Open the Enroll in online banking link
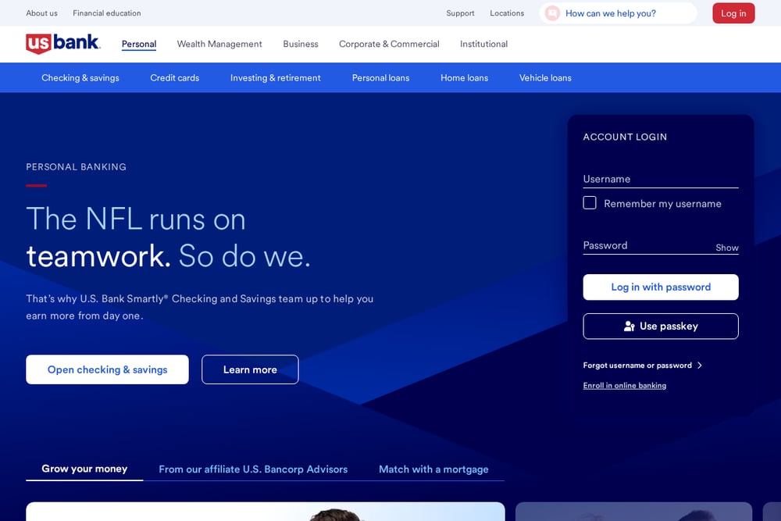This screenshot has width=781, height=521. click(x=625, y=386)
